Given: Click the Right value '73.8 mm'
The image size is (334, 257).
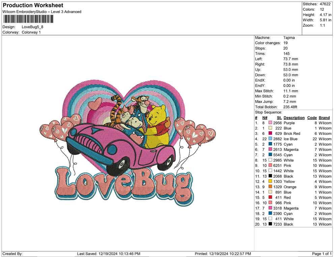Looking at the screenshot, I should pos(290,64).
